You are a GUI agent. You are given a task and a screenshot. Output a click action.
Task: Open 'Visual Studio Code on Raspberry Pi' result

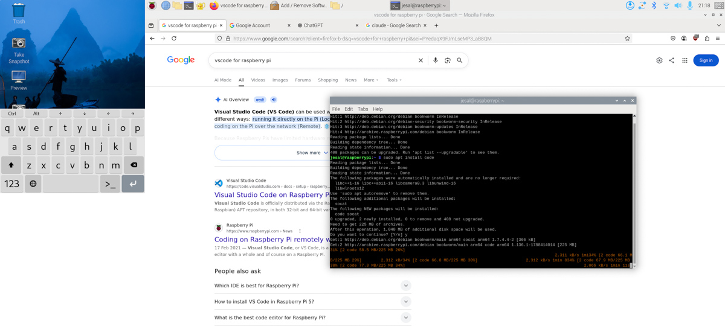tap(272, 195)
